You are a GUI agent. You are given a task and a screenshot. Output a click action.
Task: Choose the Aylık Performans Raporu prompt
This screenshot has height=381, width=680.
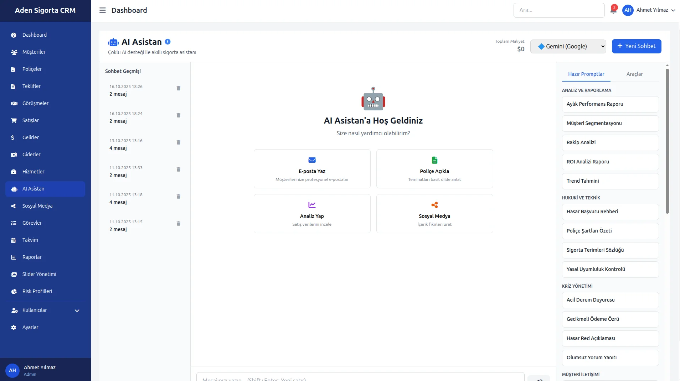click(610, 104)
